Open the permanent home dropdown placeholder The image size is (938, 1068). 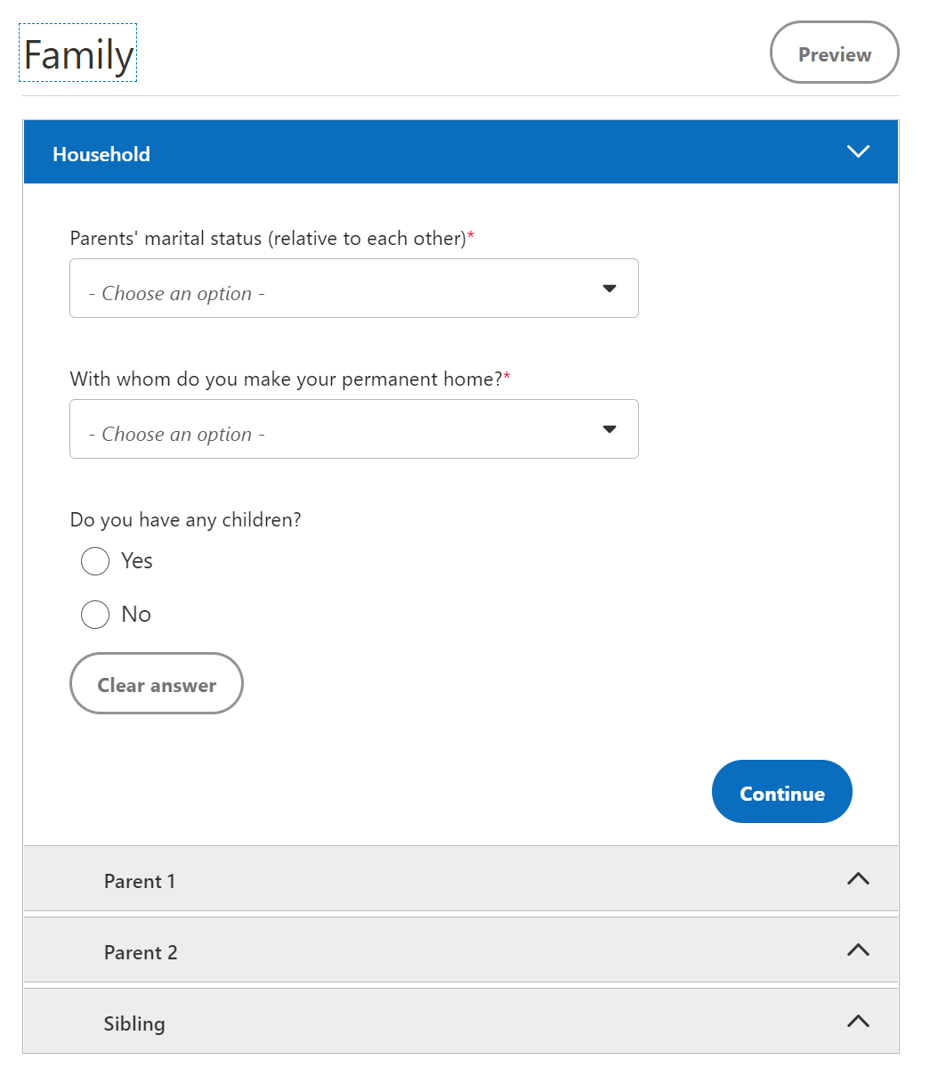[177, 435]
